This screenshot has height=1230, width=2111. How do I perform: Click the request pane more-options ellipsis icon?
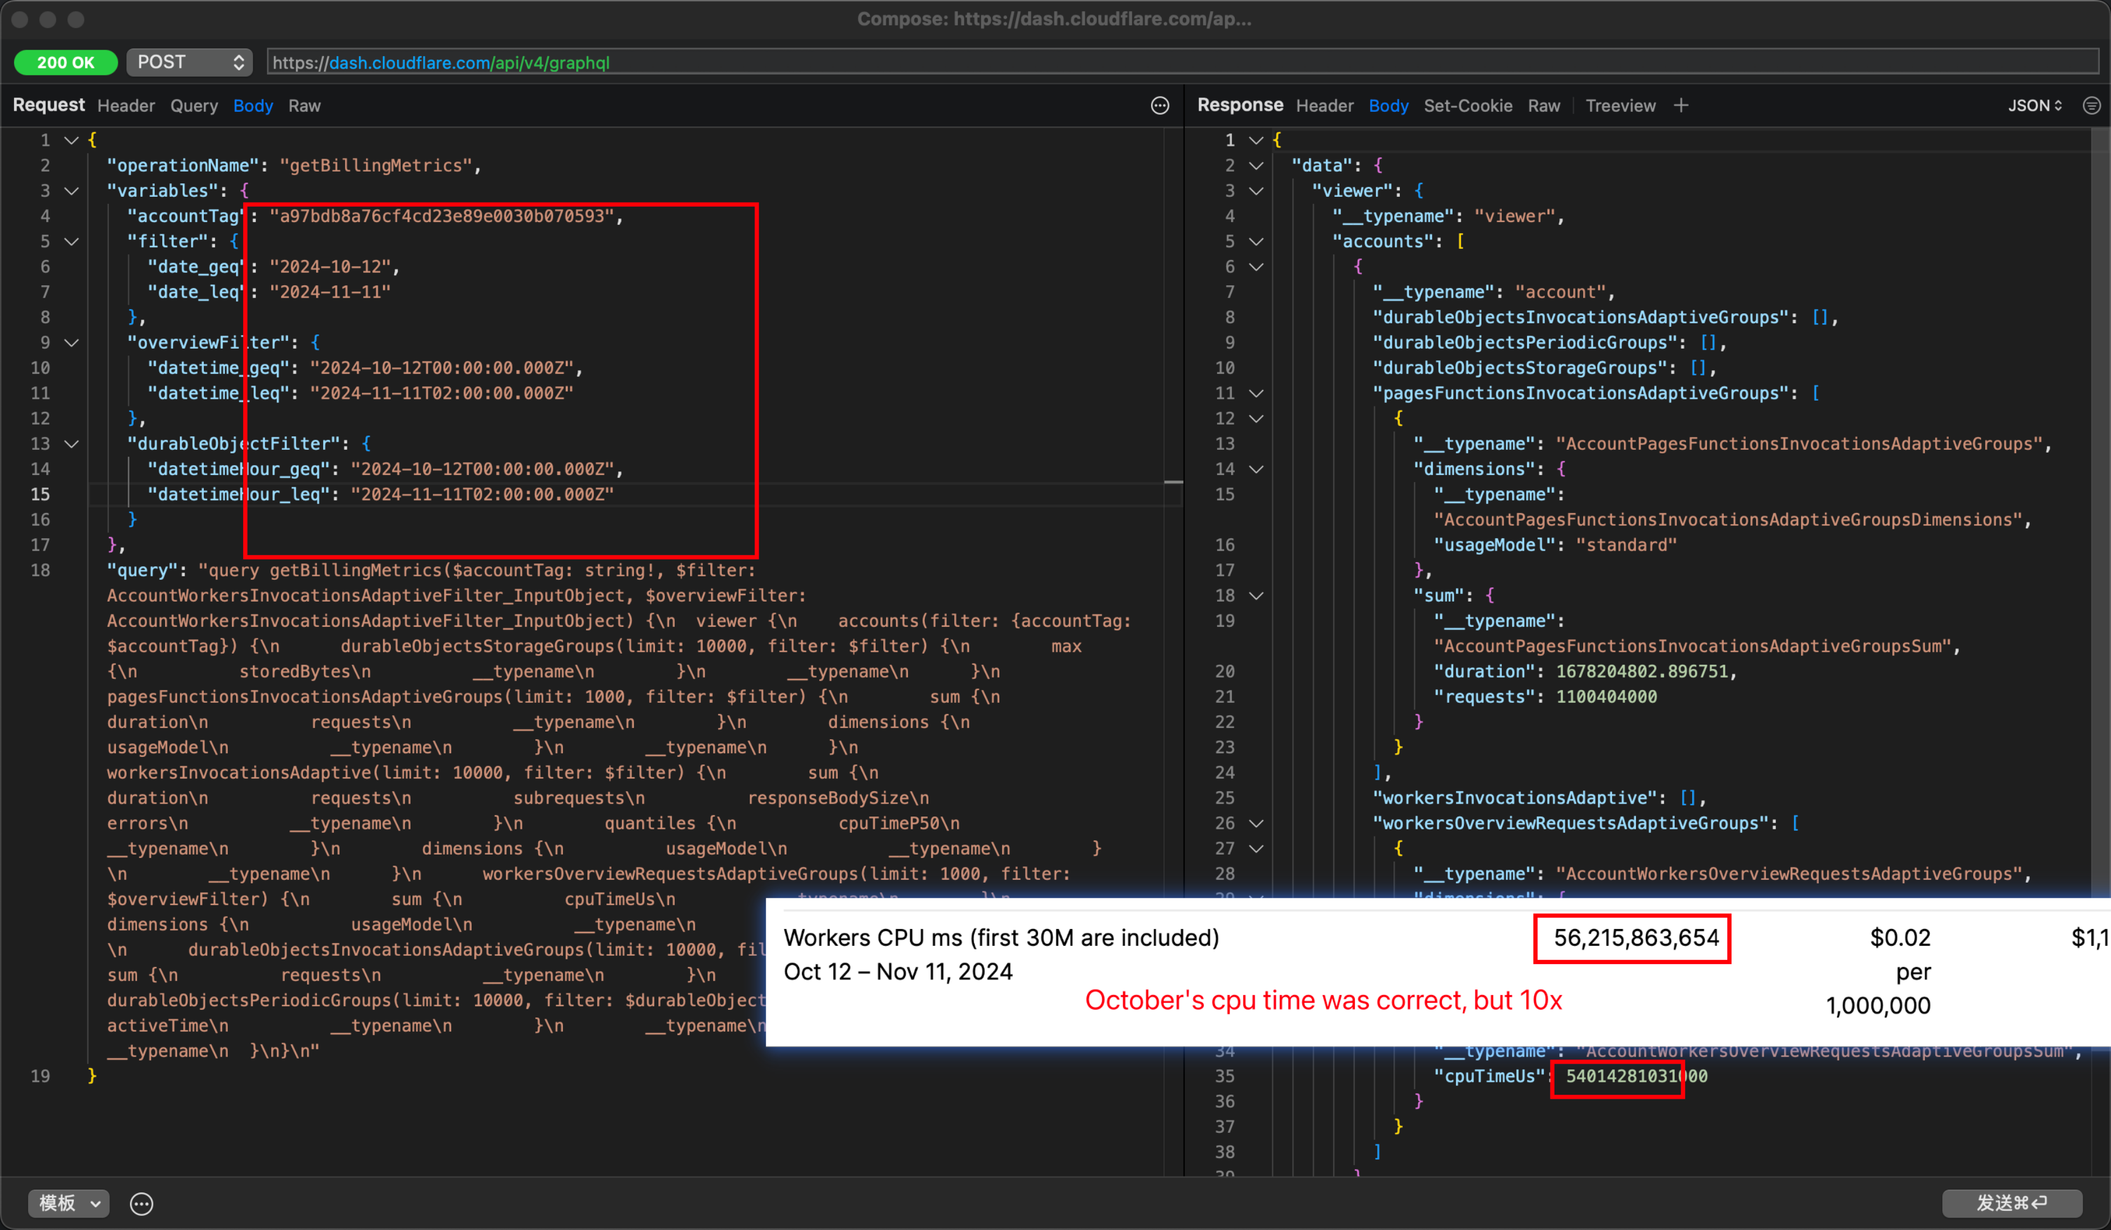[1159, 105]
